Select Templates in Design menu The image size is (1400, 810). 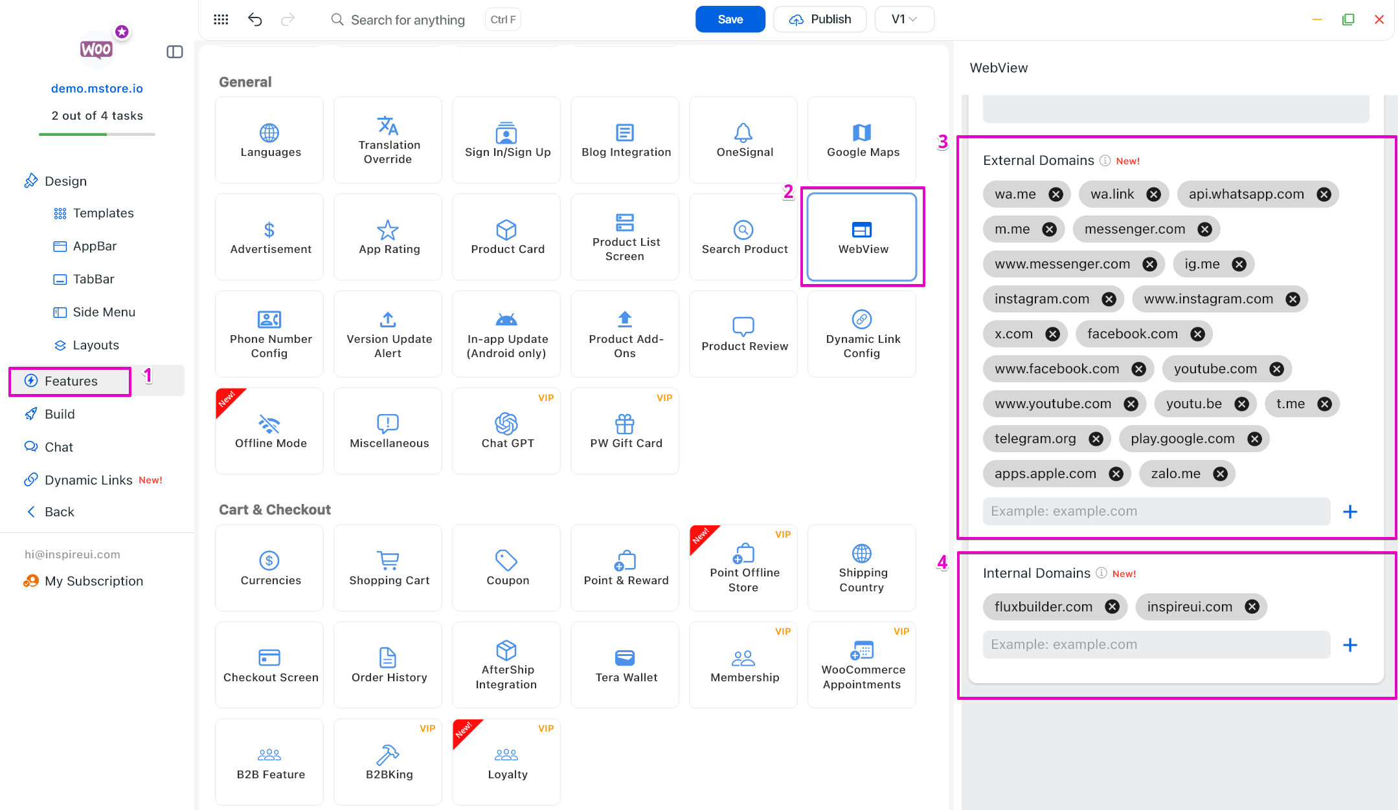[103, 213]
